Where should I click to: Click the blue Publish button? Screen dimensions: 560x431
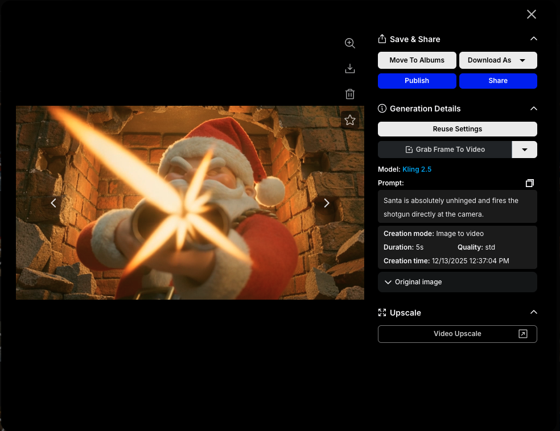tap(417, 81)
